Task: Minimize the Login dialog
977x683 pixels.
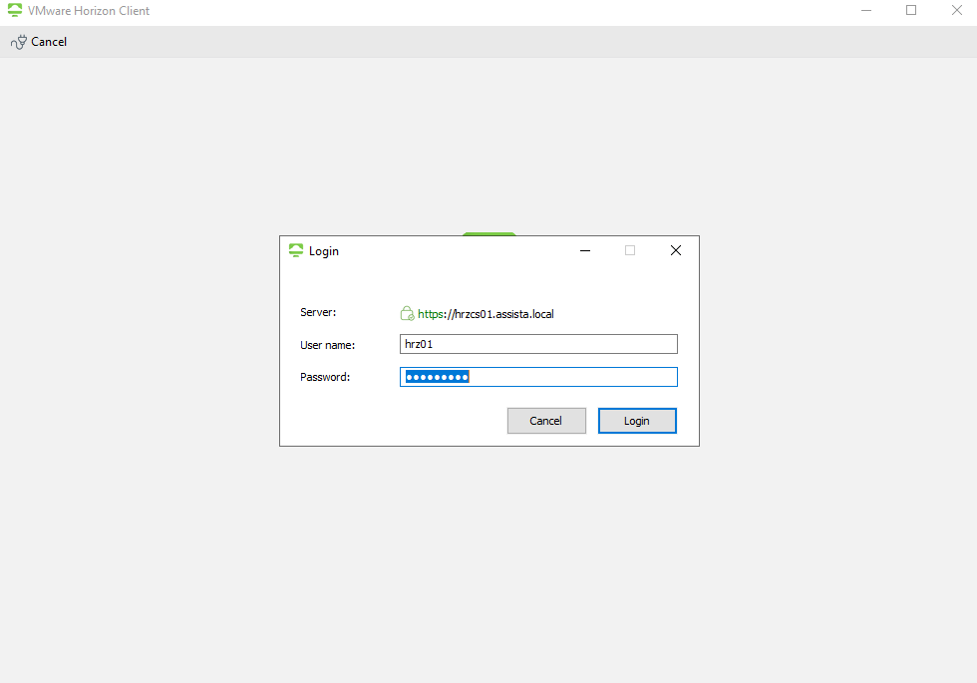Action: click(x=585, y=250)
